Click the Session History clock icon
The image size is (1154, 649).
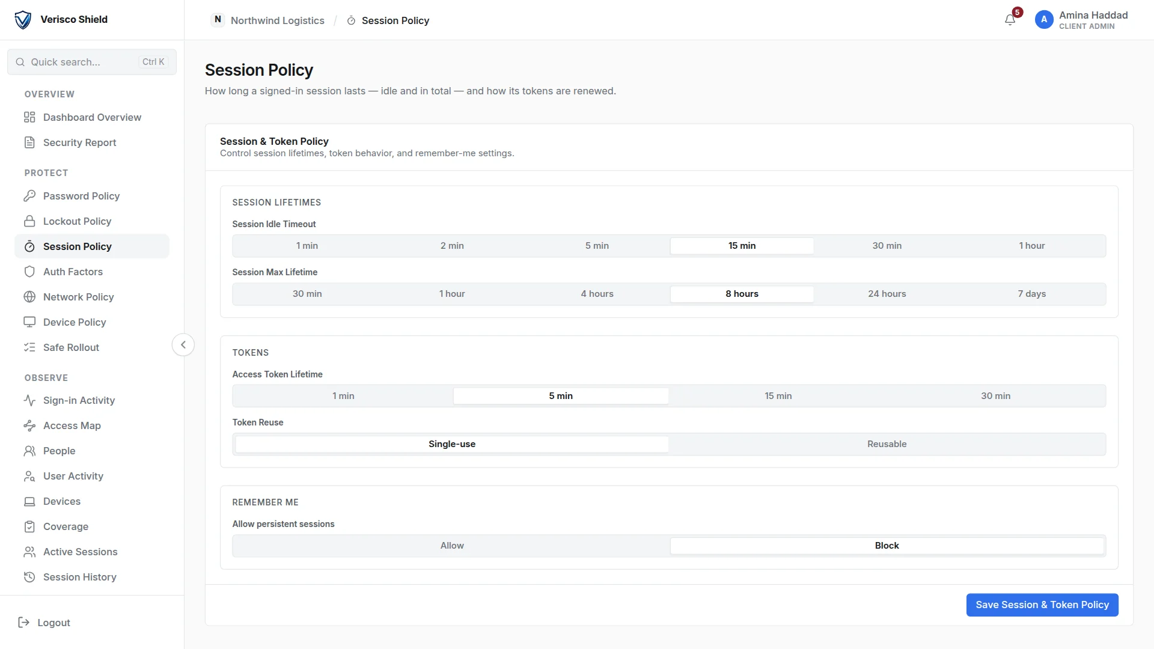tap(29, 577)
